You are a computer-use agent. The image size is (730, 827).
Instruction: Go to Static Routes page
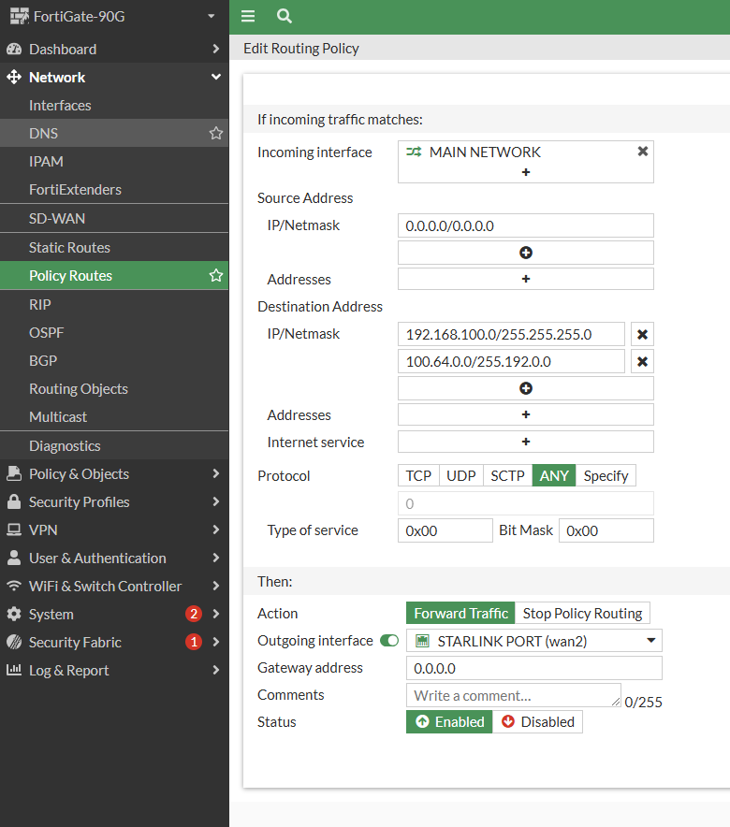click(69, 247)
